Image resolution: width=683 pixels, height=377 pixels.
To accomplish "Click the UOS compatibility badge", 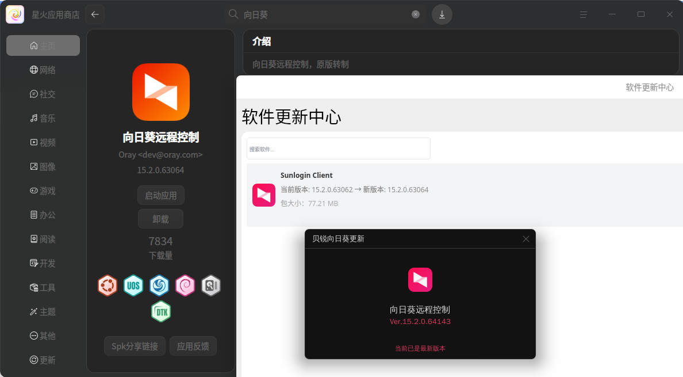I will click(133, 285).
